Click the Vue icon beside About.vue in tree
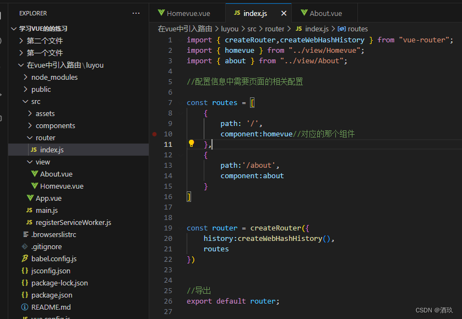This screenshot has height=319, width=462. (35, 174)
